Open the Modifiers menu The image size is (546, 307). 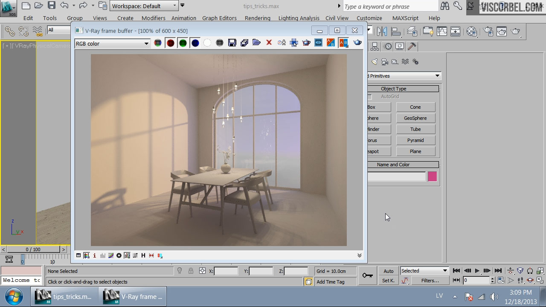[153, 18]
